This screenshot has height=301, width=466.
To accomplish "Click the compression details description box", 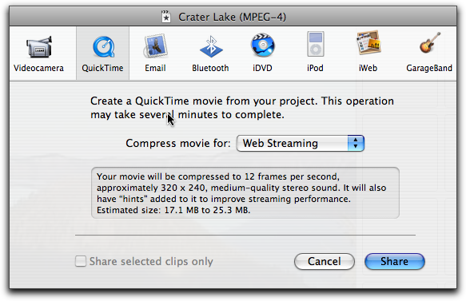I will tap(245, 193).
